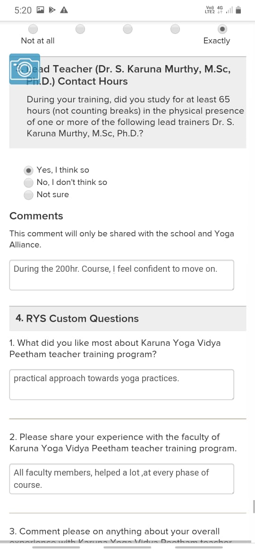This screenshot has width=255, height=552.
Task: Tap the Play Store notification icon
Action: [x=52, y=10]
